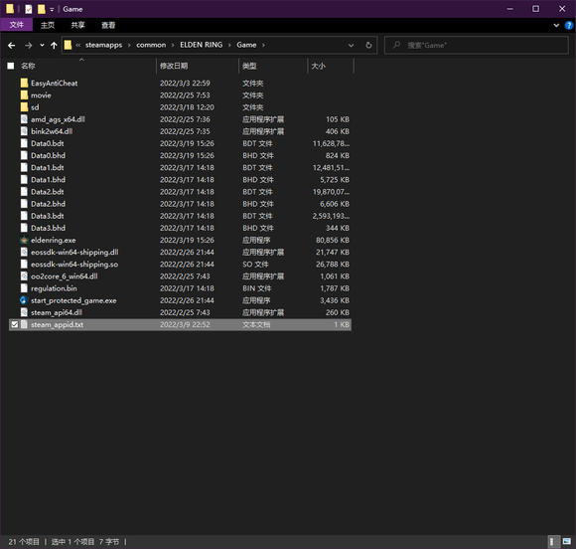This screenshot has height=549, width=576.
Task: Open recent locations dropdown arrow
Action: [42, 46]
